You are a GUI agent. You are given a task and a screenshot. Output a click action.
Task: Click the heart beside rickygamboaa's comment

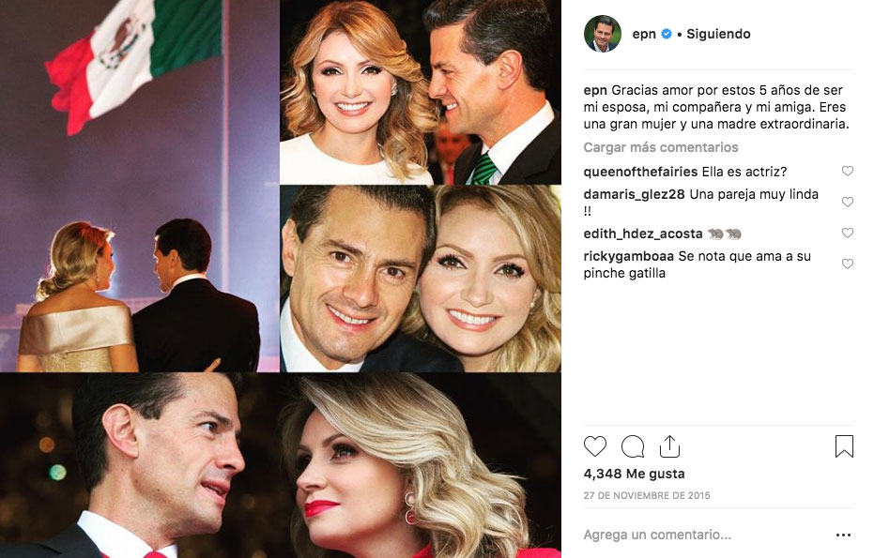[x=848, y=263]
